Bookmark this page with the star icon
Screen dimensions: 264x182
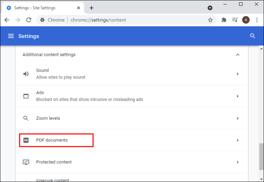pyautogui.click(x=210, y=20)
